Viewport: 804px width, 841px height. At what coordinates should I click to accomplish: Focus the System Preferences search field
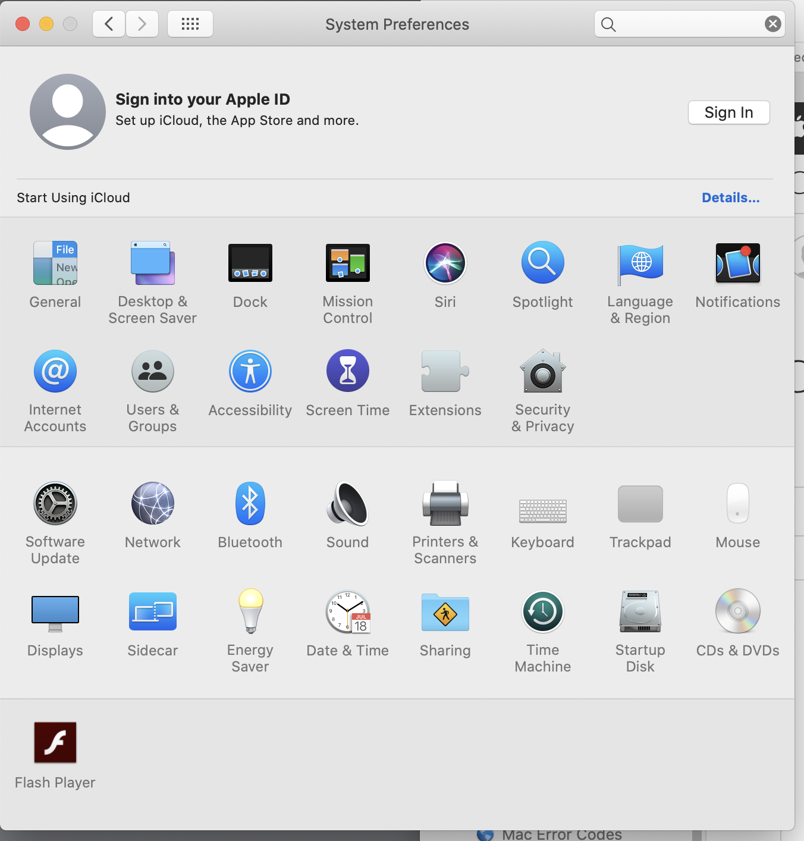690,24
